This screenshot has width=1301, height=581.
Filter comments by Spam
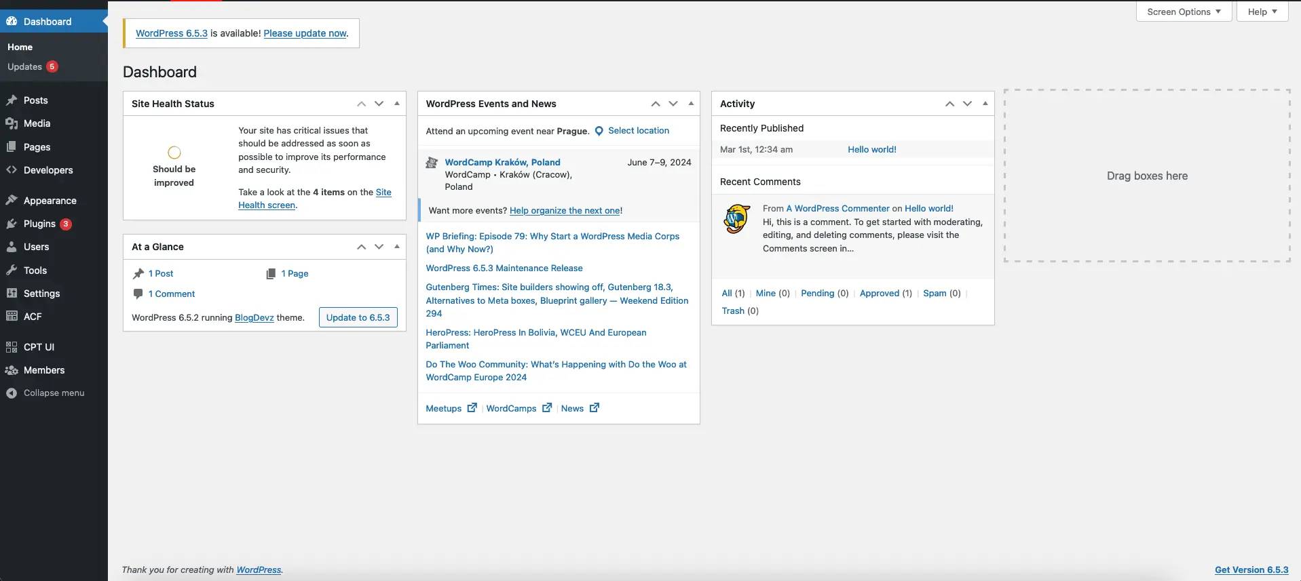tap(935, 293)
